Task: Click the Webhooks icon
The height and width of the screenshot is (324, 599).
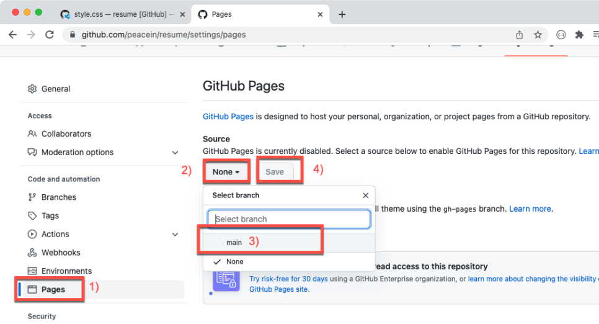Action: point(32,253)
